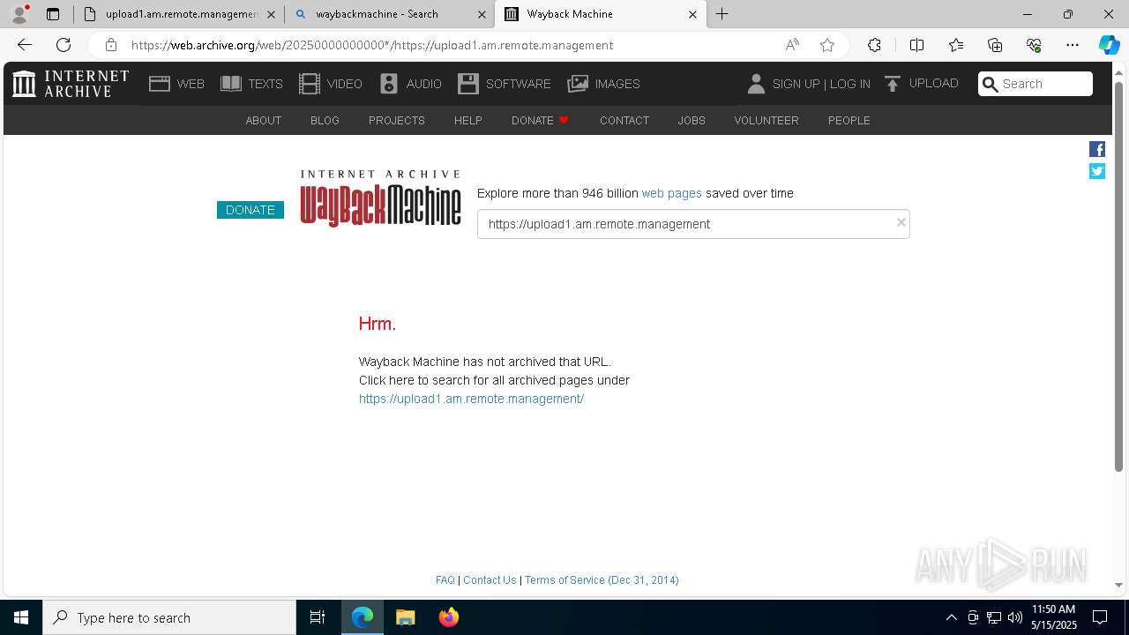Open the Software floppy disk icon
Image resolution: width=1129 pixels, height=635 pixels.
[468, 84]
